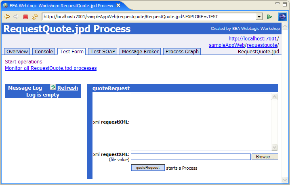
Task: Minimize the editor pane
Action: click(277, 3)
